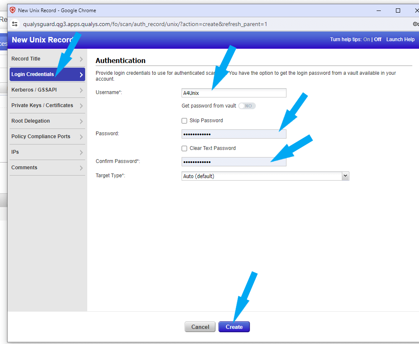
Task: Switch to the Comments tab
Action: coord(47,168)
